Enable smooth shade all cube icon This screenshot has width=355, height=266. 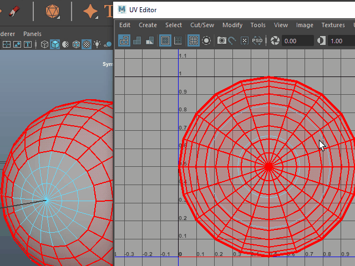55,45
